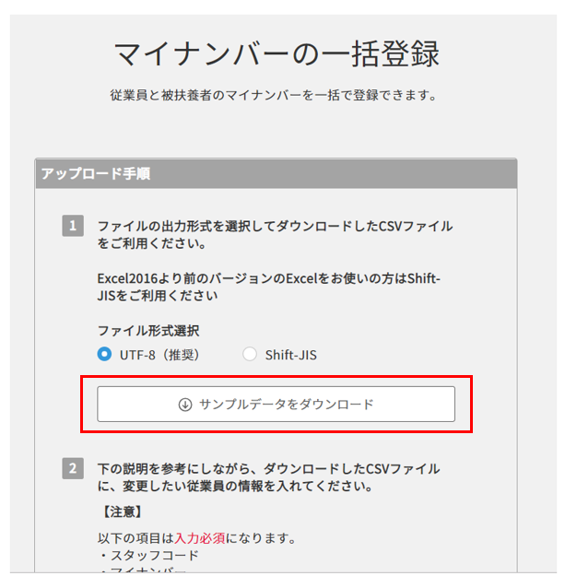
Task: Click the マイナンバーの一括登録 page title
Action: [277, 54]
